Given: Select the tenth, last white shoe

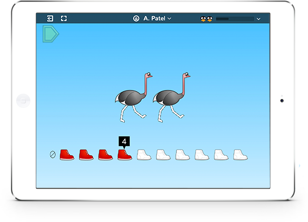Looking at the screenshot, I should (x=240, y=155).
